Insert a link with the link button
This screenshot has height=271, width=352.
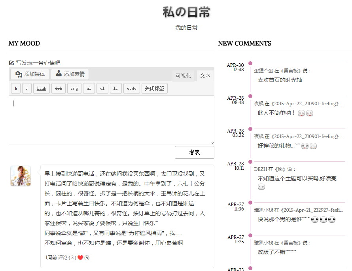[x=42, y=89]
